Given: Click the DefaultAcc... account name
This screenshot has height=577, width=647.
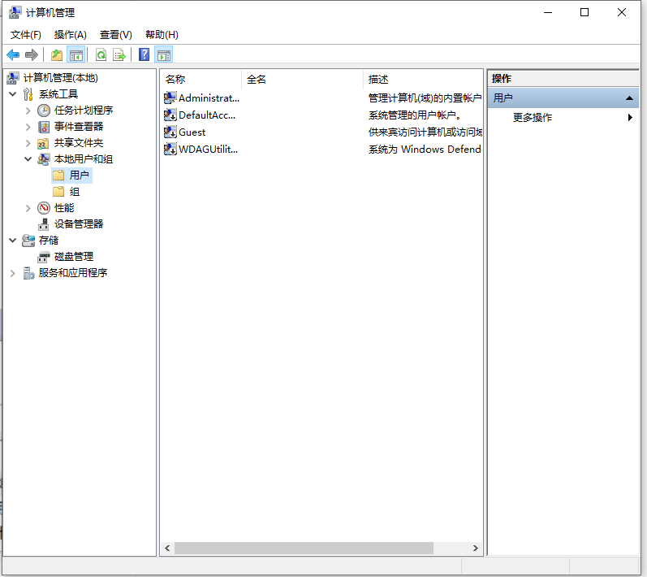Looking at the screenshot, I should (207, 115).
